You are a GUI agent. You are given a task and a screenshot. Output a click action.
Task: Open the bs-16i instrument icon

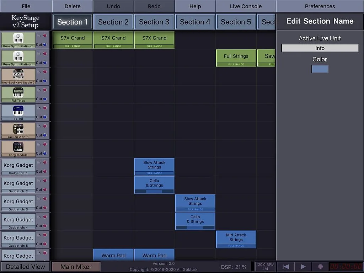pos(18,111)
